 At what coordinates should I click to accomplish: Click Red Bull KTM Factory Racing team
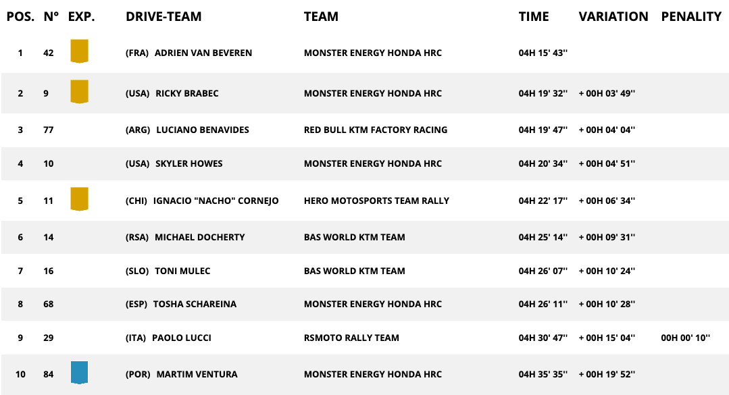pyautogui.click(x=376, y=130)
